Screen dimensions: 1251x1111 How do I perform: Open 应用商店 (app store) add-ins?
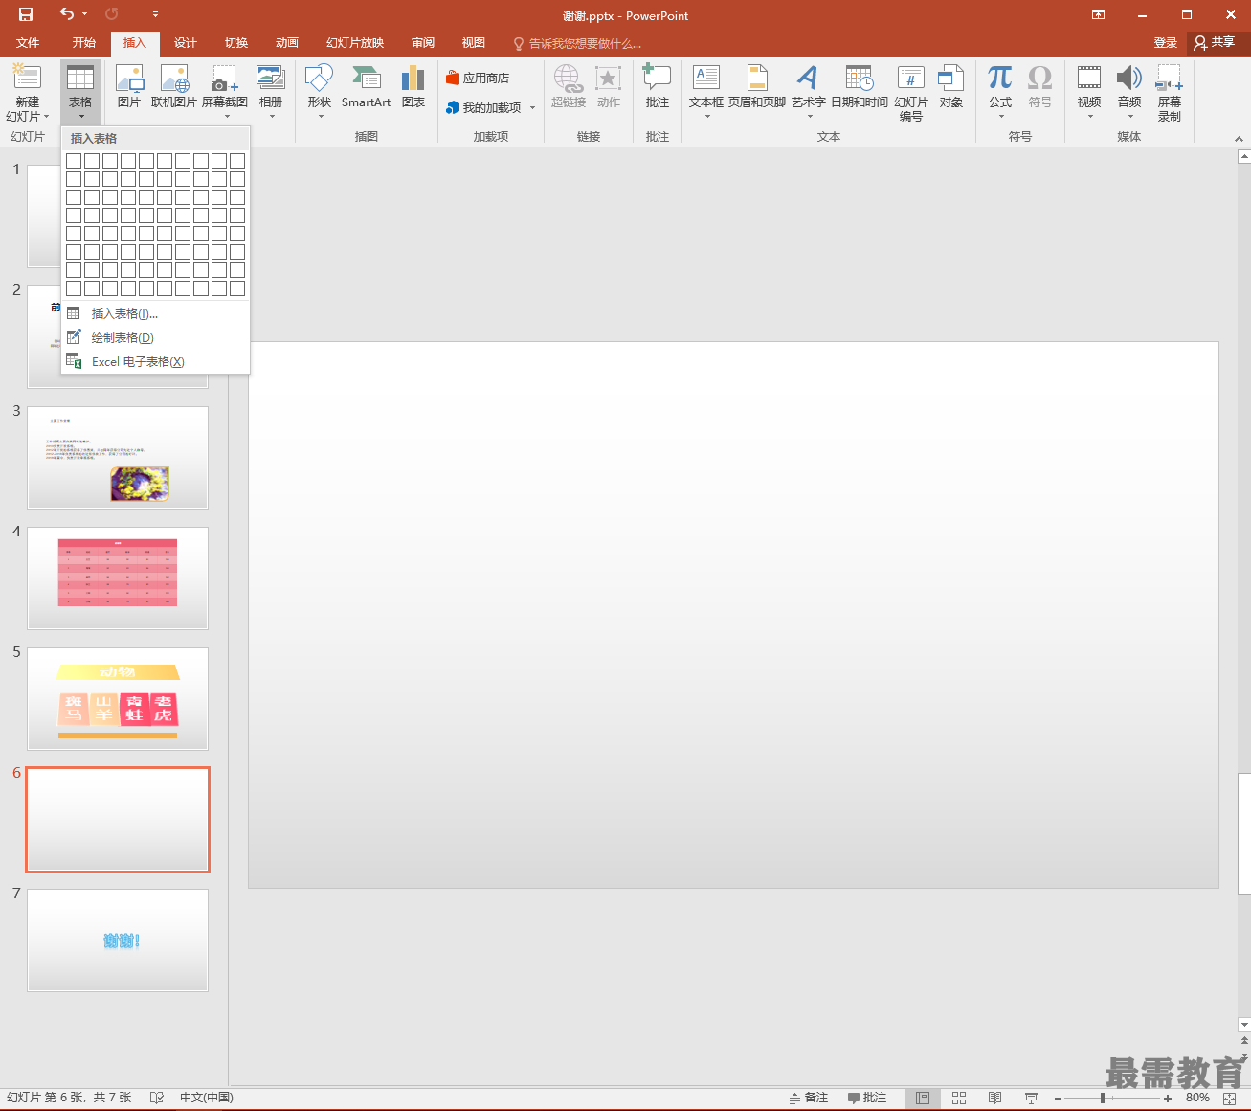pyautogui.click(x=478, y=78)
